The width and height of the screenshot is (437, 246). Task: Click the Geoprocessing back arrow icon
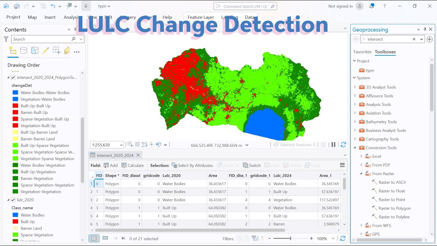tap(356, 39)
